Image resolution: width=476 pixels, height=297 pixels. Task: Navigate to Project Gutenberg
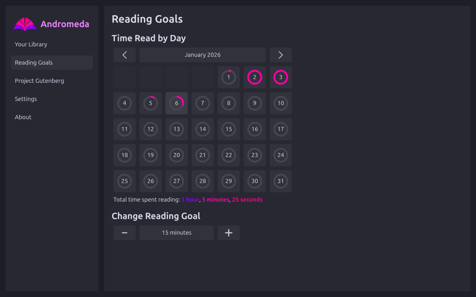click(39, 81)
